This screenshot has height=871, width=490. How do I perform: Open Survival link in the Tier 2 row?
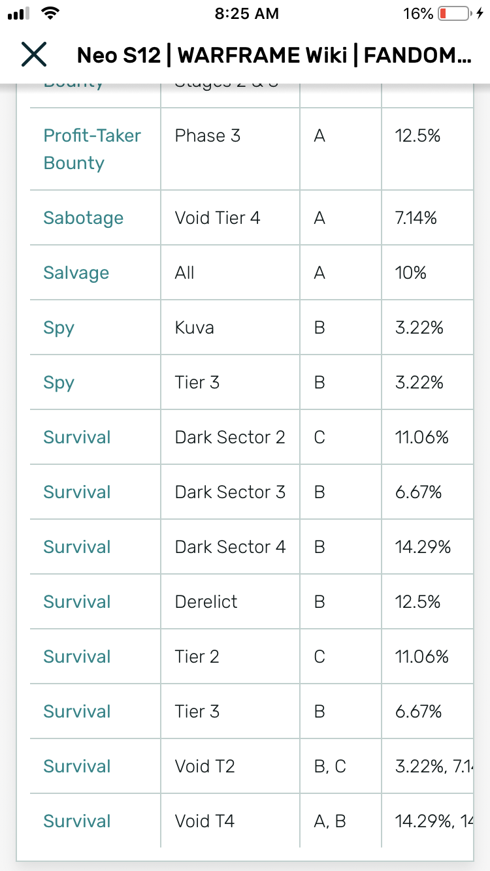(77, 657)
